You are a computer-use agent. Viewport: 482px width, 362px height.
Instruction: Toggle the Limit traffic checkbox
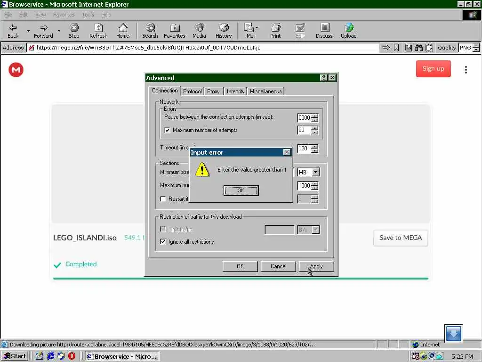click(x=163, y=230)
